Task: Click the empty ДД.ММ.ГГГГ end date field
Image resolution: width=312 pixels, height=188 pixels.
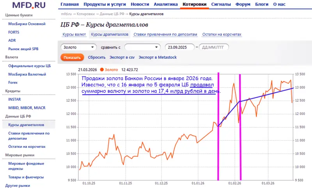Action: click(x=214, y=47)
